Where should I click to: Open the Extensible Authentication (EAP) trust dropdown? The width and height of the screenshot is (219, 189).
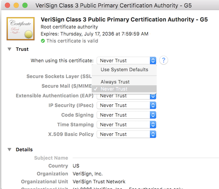pyautogui.click(x=127, y=96)
